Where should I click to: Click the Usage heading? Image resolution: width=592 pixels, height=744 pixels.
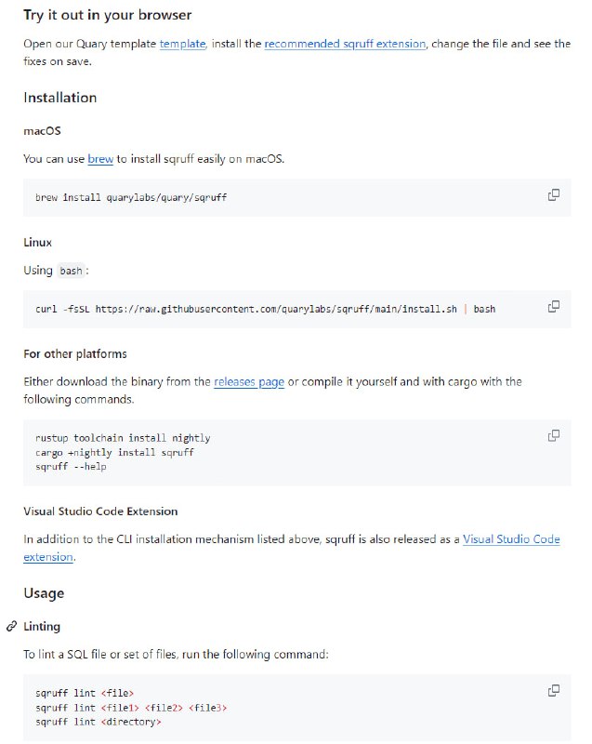(45, 592)
